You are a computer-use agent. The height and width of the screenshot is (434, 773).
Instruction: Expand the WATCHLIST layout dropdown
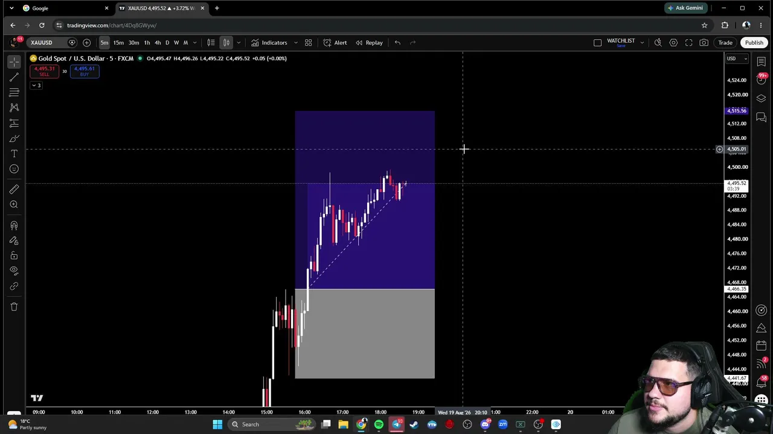pyautogui.click(x=642, y=43)
